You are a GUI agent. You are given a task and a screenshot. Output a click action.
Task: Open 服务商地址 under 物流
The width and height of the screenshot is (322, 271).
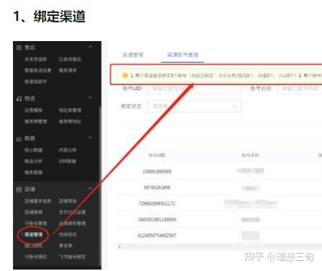tap(70, 121)
